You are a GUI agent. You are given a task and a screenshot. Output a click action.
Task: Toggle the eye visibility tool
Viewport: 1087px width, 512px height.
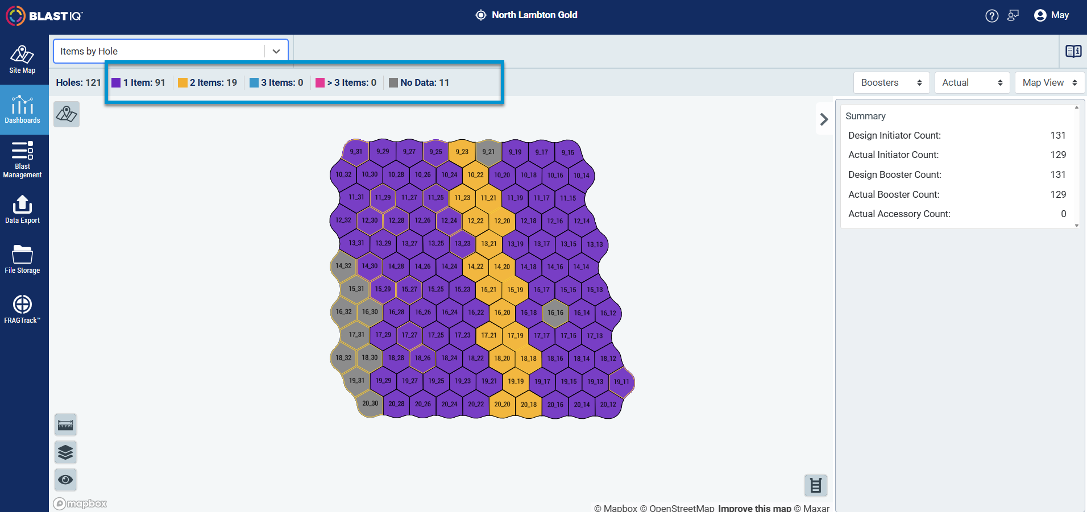coord(65,480)
